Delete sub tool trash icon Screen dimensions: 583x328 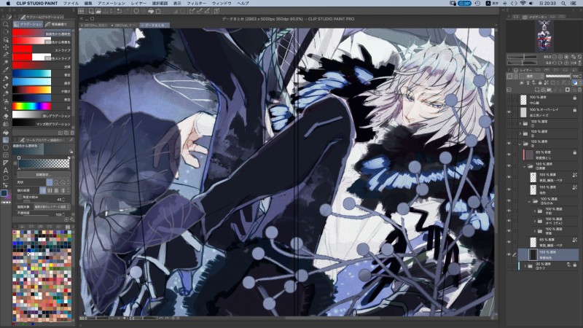pyautogui.click(x=72, y=133)
